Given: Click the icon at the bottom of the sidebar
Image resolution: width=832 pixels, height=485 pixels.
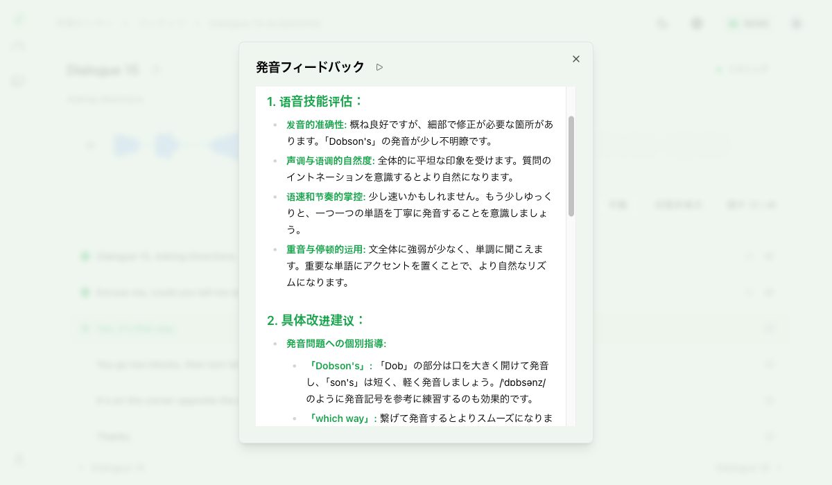Looking at the screenshot, I should coord(17,459).
